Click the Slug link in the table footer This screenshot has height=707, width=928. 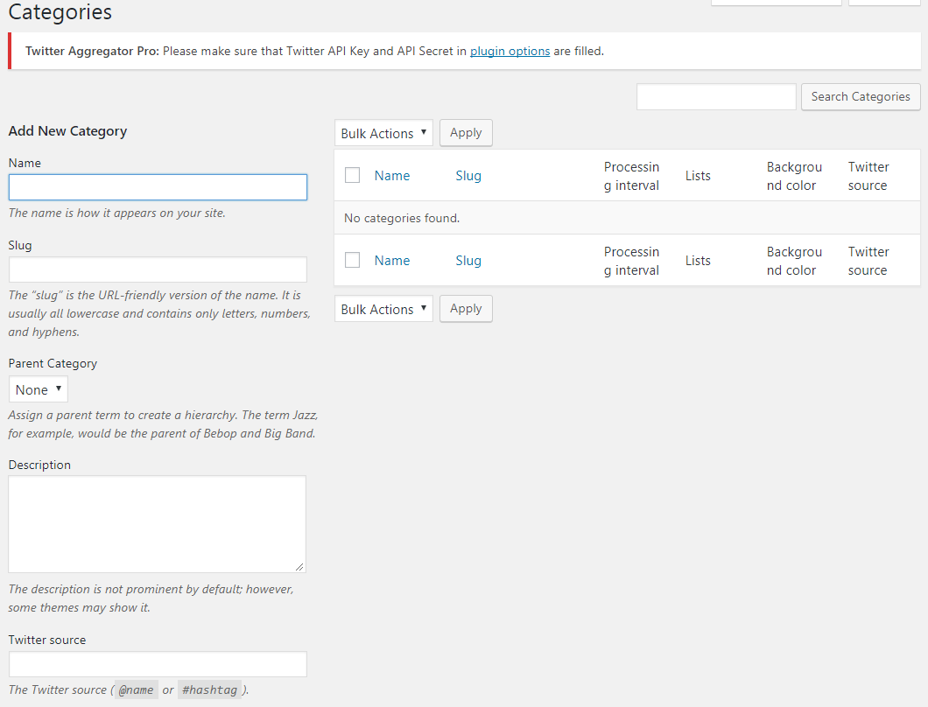click(468, 261)
